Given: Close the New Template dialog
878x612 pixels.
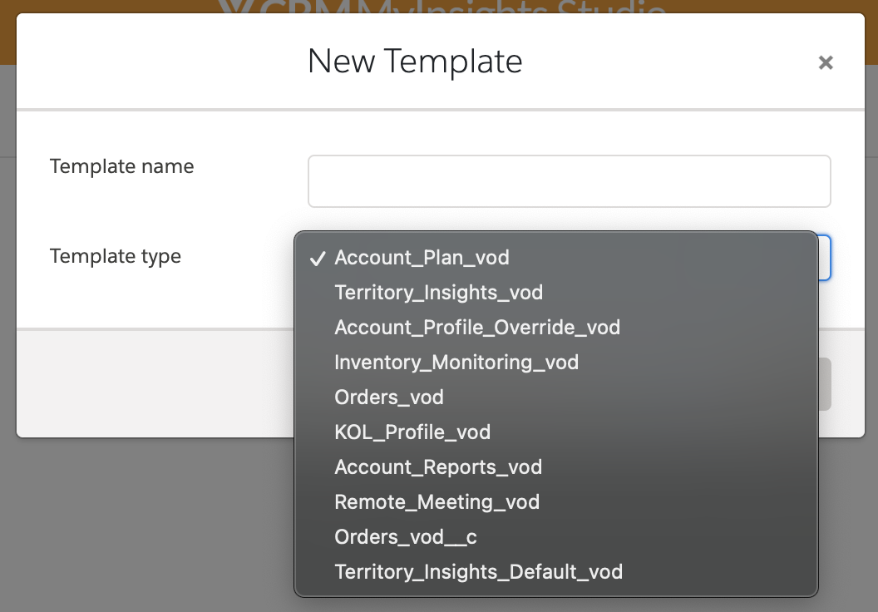Looking at the screenshot, I should [x=825, y=62].
